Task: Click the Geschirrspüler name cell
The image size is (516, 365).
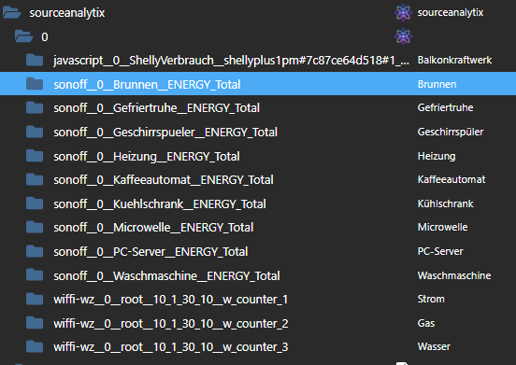Action: point(451,132)
